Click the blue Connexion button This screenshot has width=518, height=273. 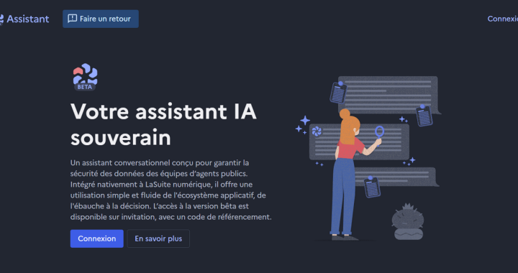pyautogui.click(x=97, y=239)
